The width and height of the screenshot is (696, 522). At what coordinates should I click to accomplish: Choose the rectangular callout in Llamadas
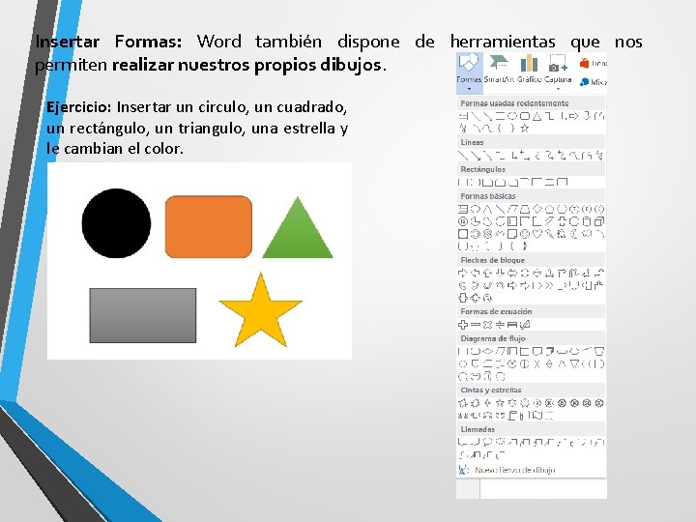tap(462, 442)
